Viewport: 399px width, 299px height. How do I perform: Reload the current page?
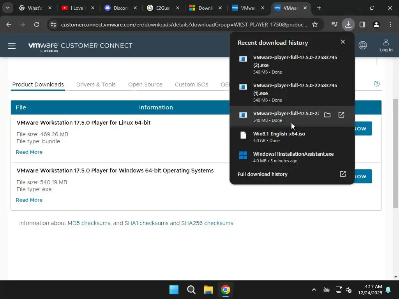pos(37,25)
